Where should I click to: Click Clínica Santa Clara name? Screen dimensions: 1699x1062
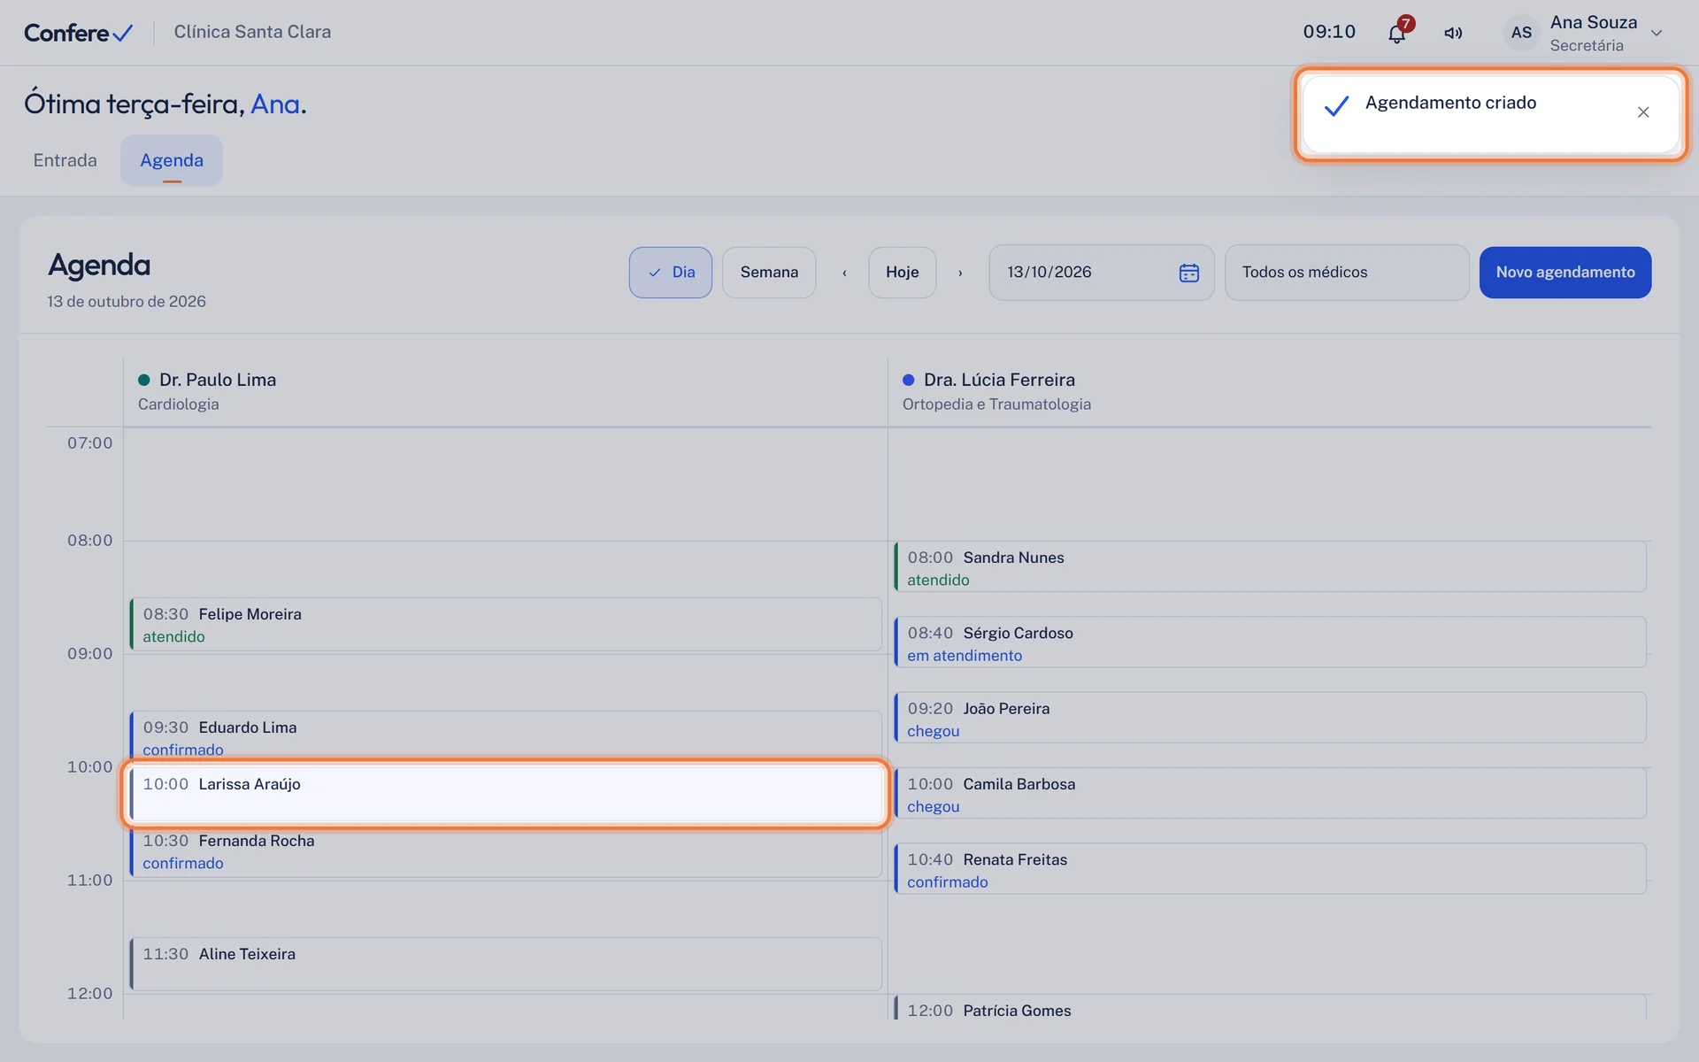(252, 32)
